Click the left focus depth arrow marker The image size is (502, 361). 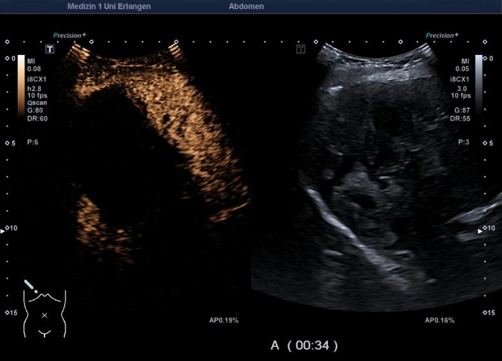[x=3, y=232]
